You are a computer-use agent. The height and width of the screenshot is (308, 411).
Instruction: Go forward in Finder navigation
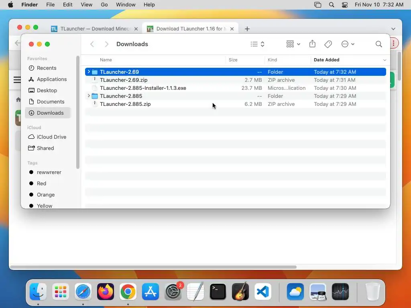click(x=106, y=44)
